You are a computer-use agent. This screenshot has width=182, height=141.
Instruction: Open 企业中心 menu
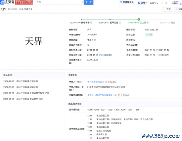tap(154, 3)
